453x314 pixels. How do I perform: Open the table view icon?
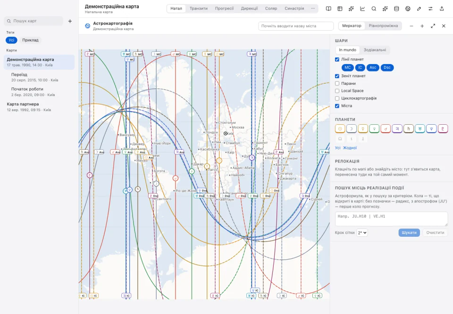tap(340, 8)
